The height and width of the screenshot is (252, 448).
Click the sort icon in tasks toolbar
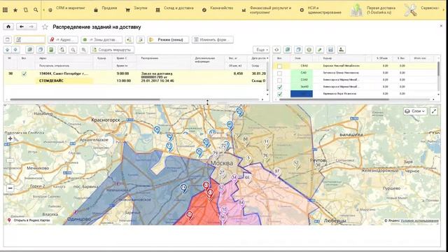coord(62,50)
